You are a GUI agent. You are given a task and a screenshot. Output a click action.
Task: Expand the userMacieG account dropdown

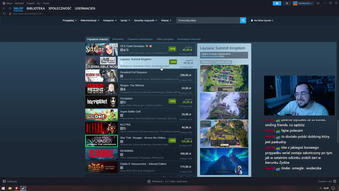[x=305, y=3]
